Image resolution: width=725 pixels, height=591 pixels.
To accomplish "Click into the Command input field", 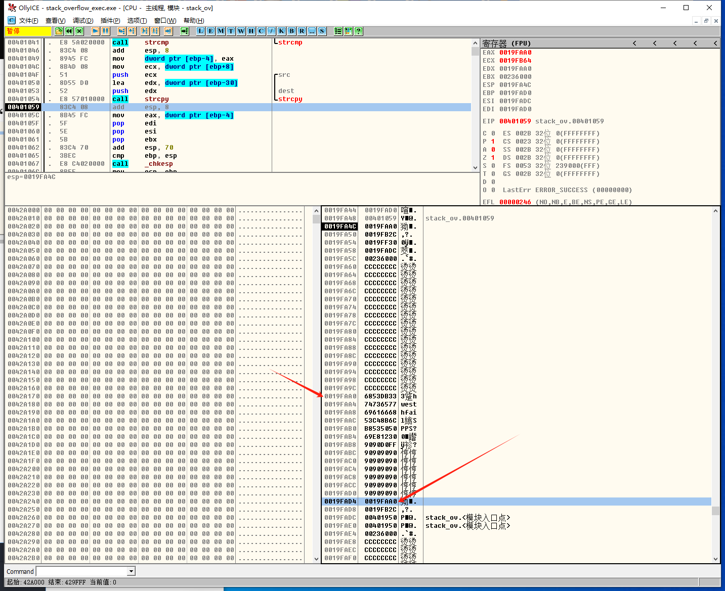I will (81, 571).
